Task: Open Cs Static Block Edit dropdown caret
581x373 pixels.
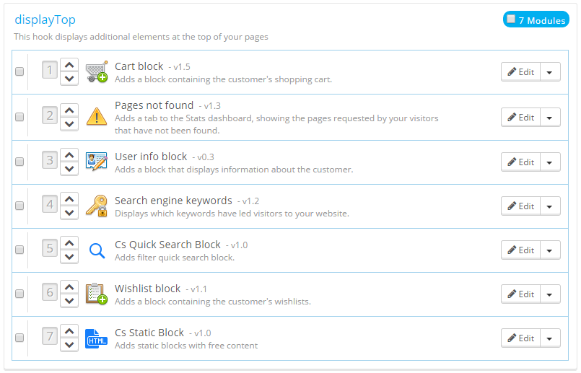Action: click(550, 338)
